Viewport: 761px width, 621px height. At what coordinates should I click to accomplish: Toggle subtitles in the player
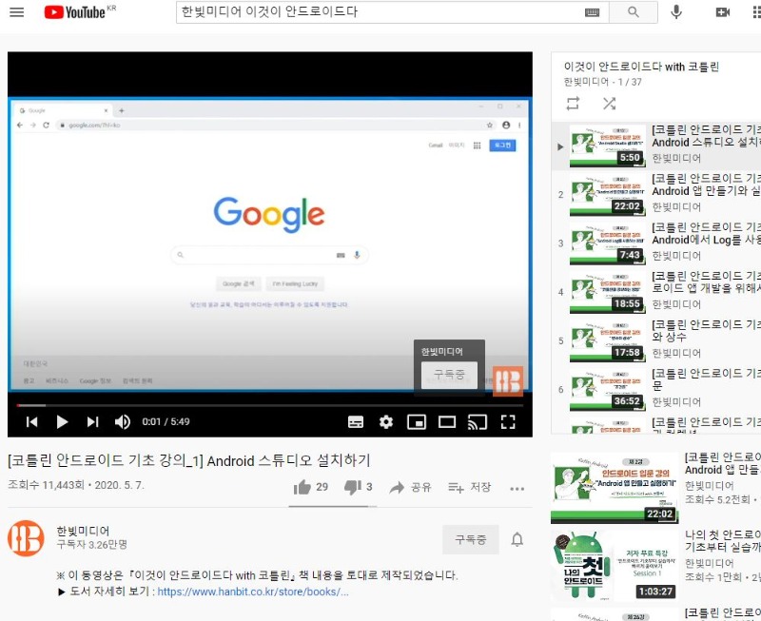tap(356, 422)
